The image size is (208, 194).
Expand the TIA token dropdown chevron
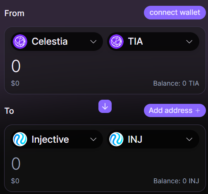pos(189,42)
